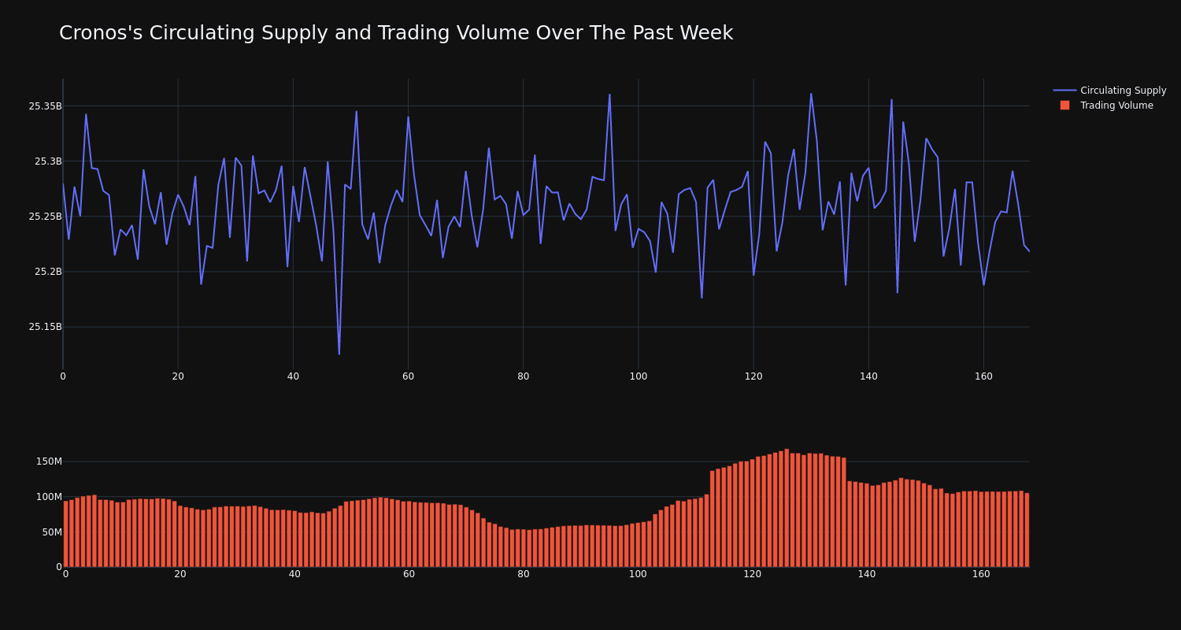Click the final trading volume bar at far right
This screenshot has width=1181, height=630.
(1027, 530)
